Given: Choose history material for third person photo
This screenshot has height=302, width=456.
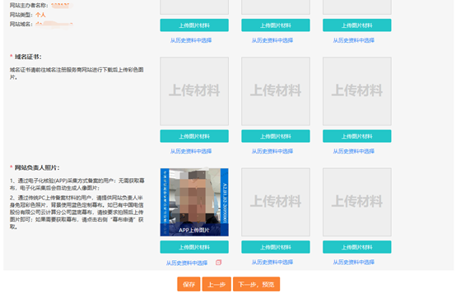Looking at the screenshot, I should tap(354, 263).
